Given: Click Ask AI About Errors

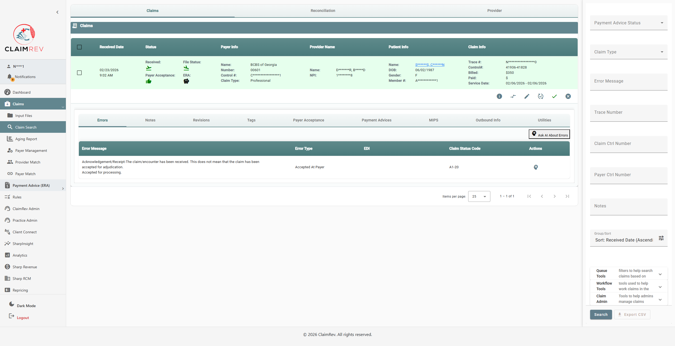Looking at the screenshot, I should [549, 134].
